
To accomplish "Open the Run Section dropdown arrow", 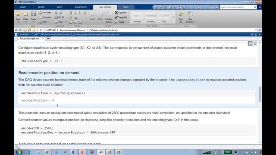I will [195, 22].
